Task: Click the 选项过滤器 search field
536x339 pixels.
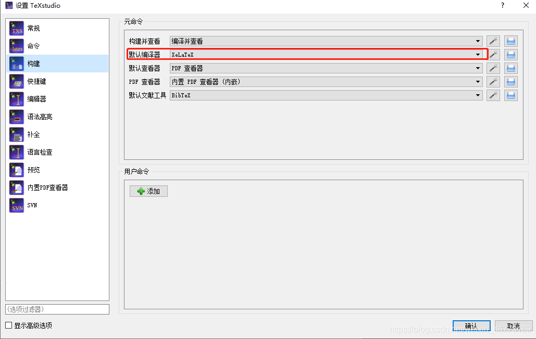Action: pos(57,309)
